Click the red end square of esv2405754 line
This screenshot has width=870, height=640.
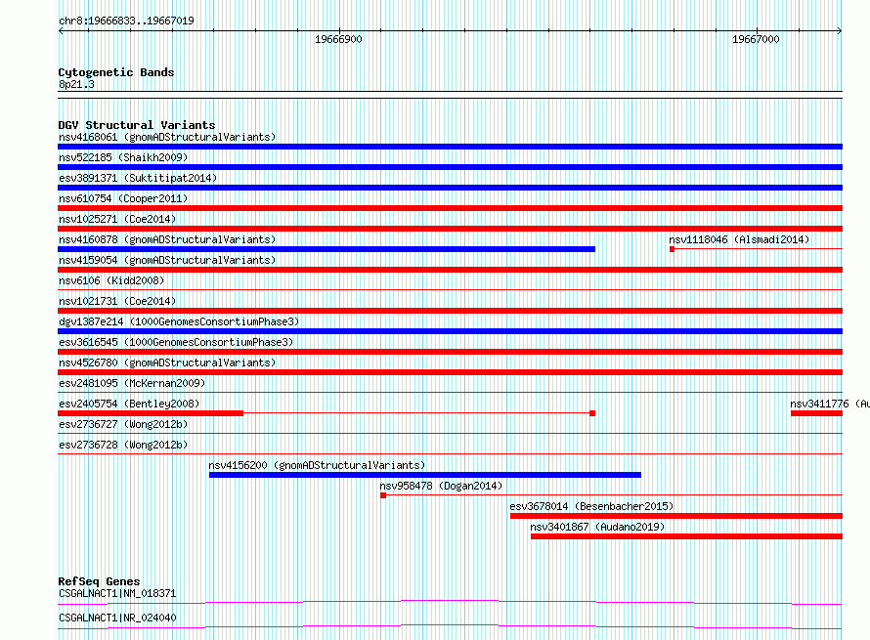[x=592, y=413]
